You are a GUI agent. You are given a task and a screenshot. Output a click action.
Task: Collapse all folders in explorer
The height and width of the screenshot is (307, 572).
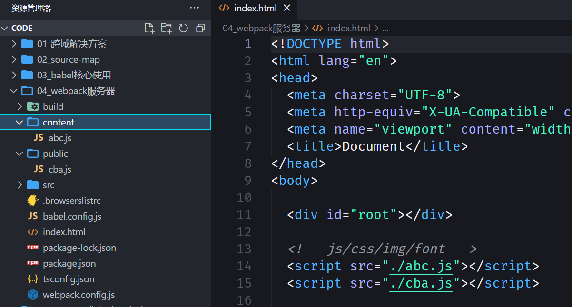click(200, 28)
